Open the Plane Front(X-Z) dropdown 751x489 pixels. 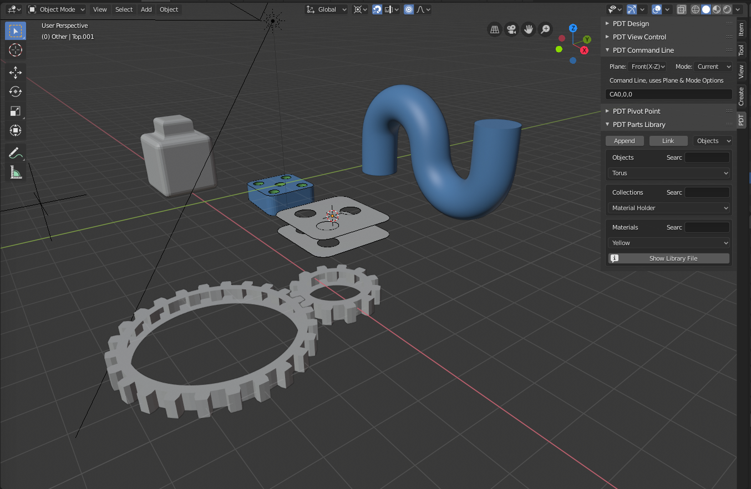[x=648, y=67]
